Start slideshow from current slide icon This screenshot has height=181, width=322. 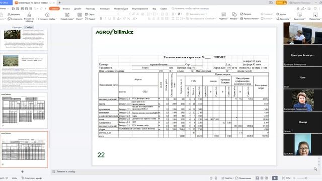coord(47,15)
